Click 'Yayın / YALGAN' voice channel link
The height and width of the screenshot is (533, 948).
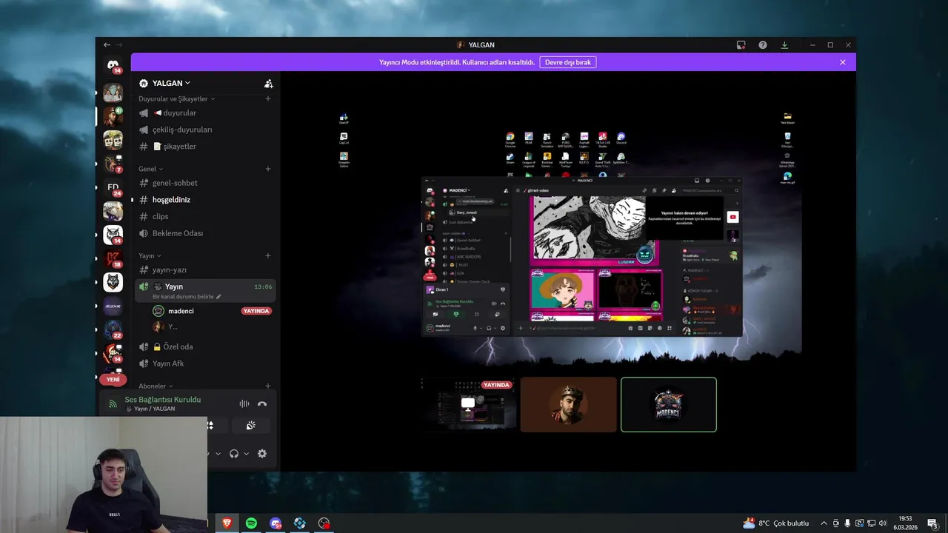(x=154, y=409)
